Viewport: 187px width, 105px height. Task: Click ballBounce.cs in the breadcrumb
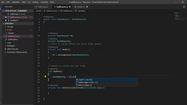coord(52,11)
